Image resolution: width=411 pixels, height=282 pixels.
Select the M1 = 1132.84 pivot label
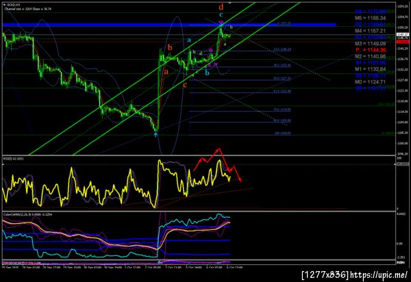pyautogui.click(x=371, y=69)
